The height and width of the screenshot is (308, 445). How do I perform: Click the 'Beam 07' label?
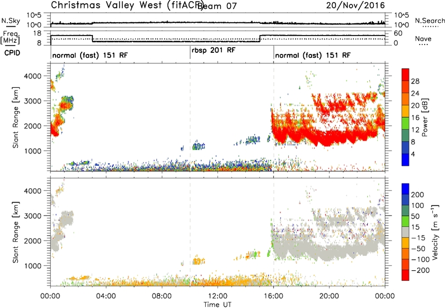[217, 6]
